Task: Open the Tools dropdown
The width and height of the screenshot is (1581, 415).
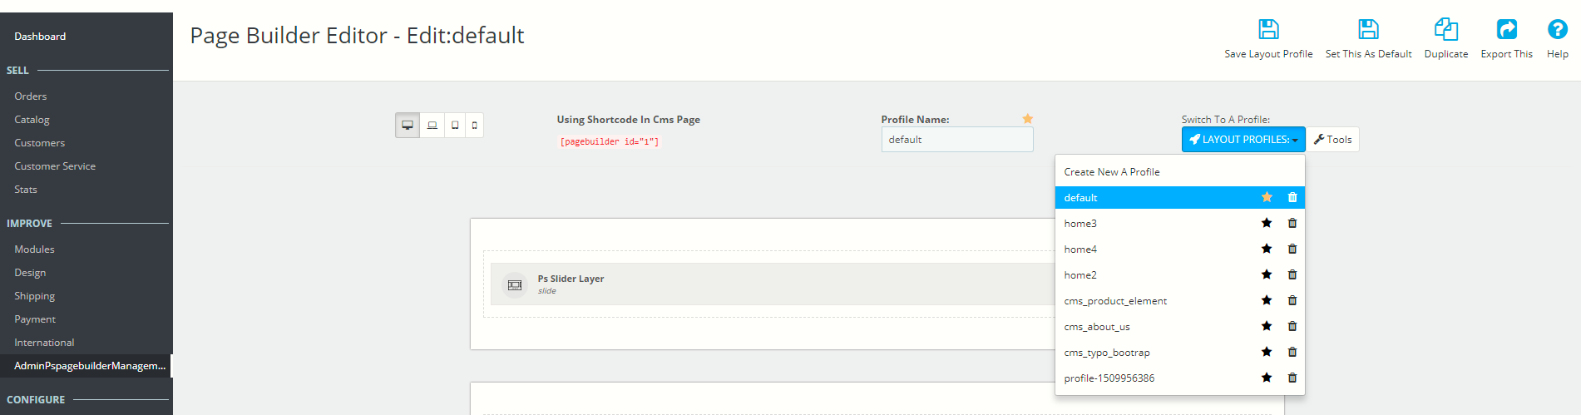Action: point(1332,140)
